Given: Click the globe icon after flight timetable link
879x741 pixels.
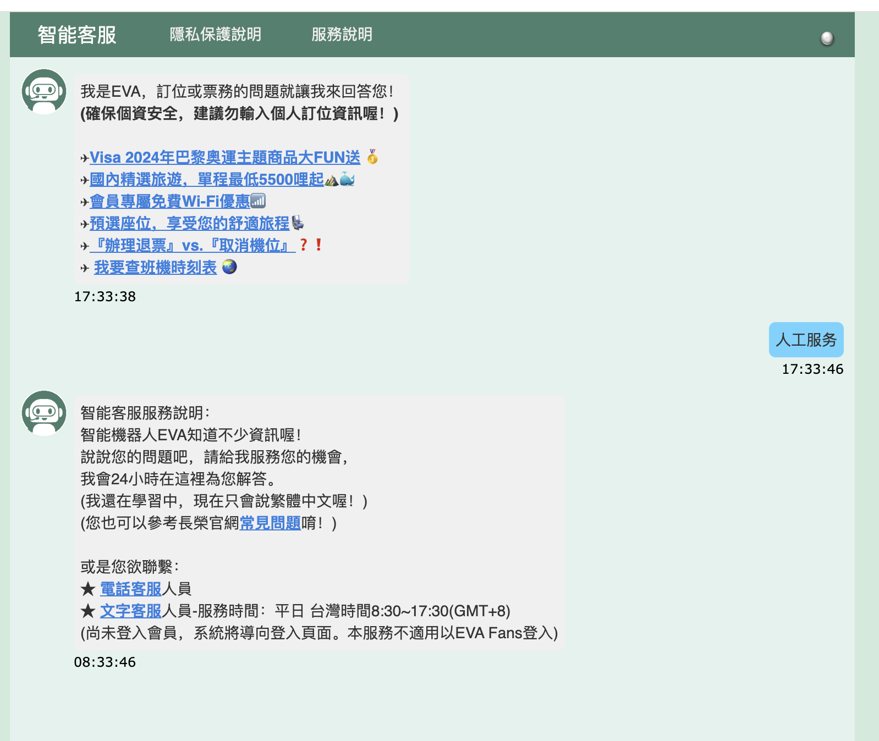Looking at the screenshot, I should click(x=229, y=267).
